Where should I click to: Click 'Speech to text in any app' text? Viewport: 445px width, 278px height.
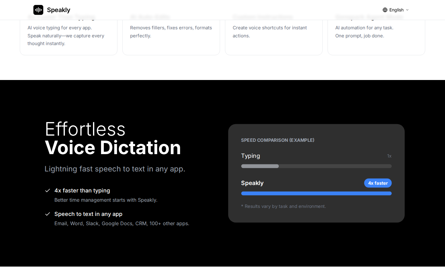click(x=88, y=214)
